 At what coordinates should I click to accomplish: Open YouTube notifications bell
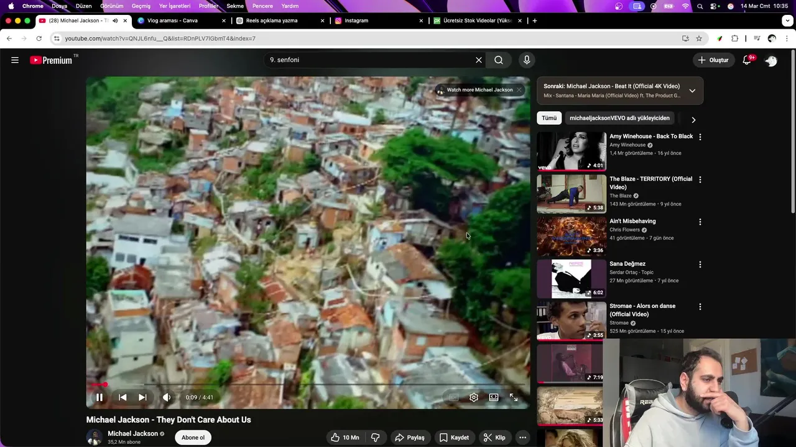click(x=747, y=60)
